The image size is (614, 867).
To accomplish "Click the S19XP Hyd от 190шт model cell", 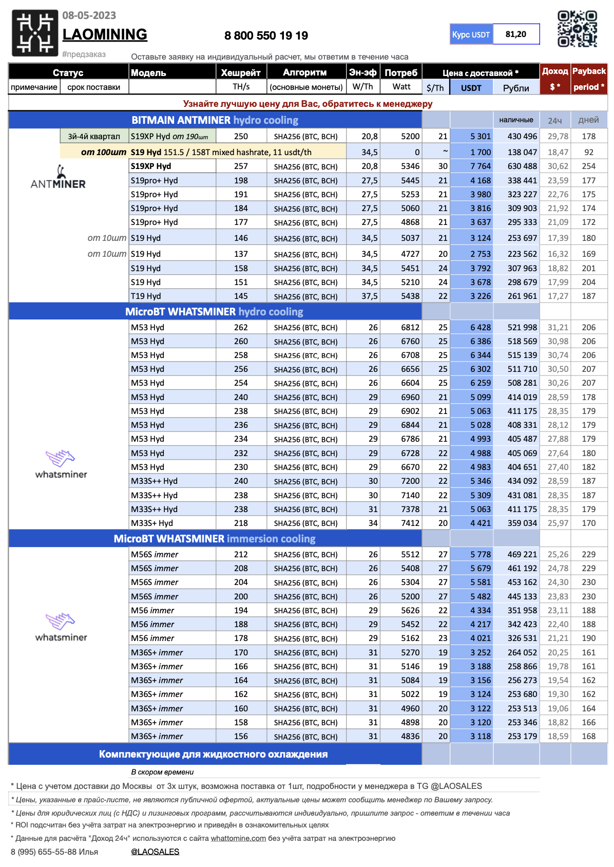I will coord(172,136).
